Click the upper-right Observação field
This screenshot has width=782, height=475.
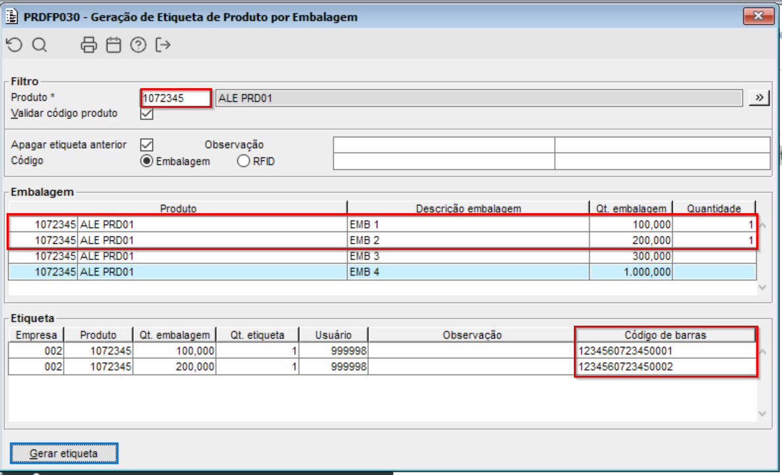pos(662,145)
